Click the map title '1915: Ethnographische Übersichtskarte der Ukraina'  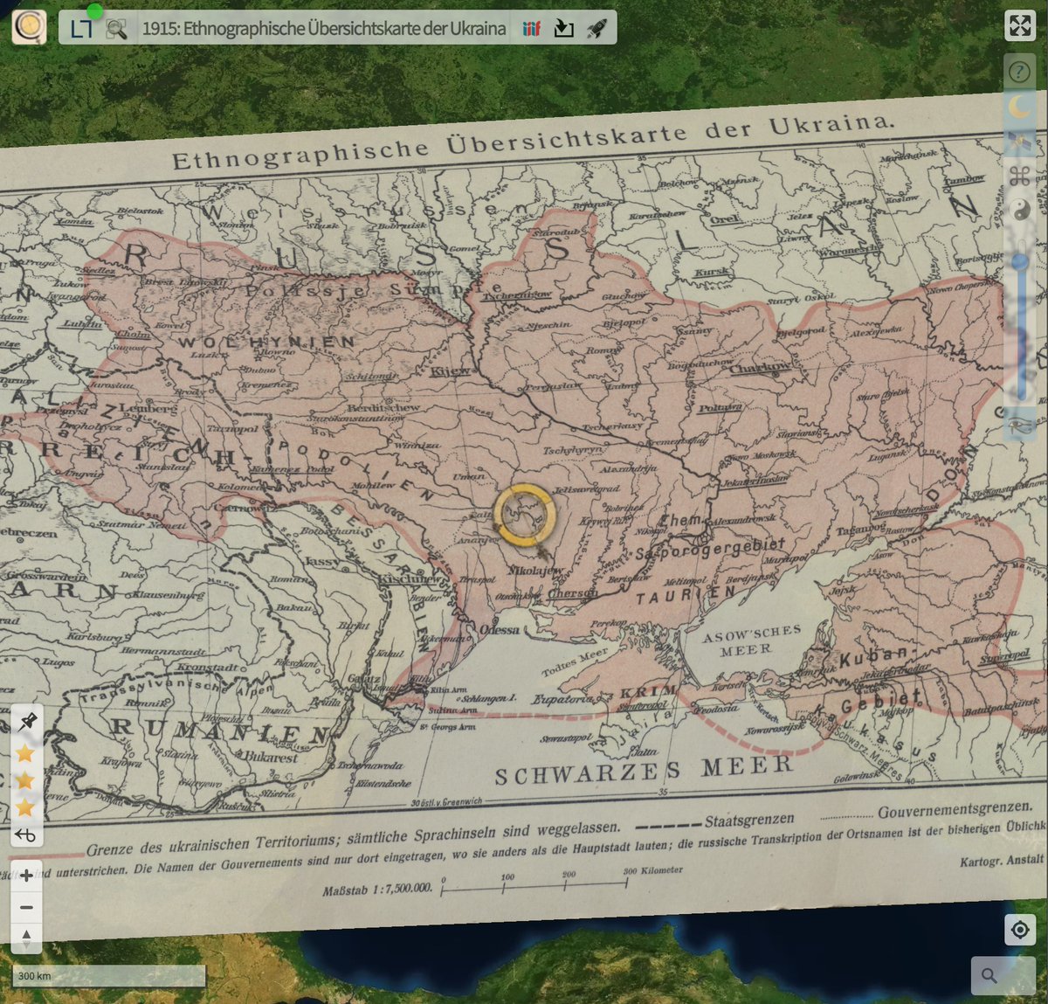point(324,28)
